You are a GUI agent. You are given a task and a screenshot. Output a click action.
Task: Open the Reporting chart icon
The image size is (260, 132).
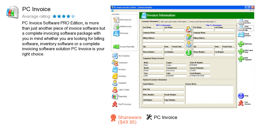tap(115, 96)
